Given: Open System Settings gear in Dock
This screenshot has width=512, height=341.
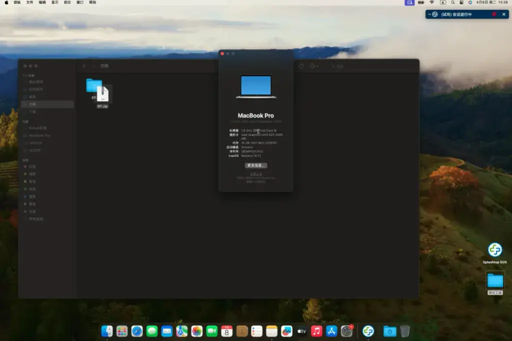Looking at the screenshot, I should click(x=347, y=331).
